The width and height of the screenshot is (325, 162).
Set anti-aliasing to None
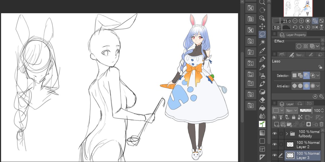[294, 86]
